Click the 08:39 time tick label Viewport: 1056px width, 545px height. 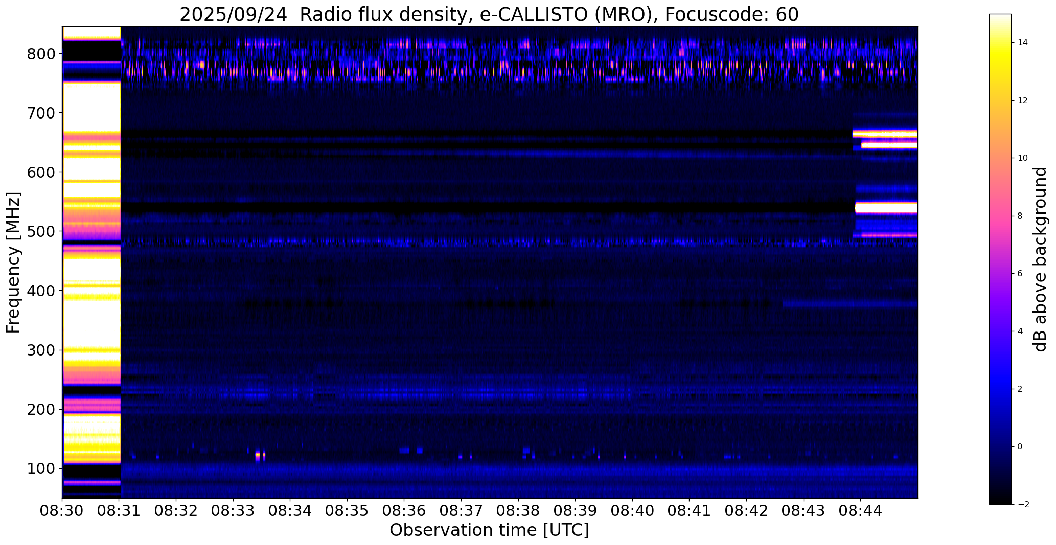(x=576, y=511)
